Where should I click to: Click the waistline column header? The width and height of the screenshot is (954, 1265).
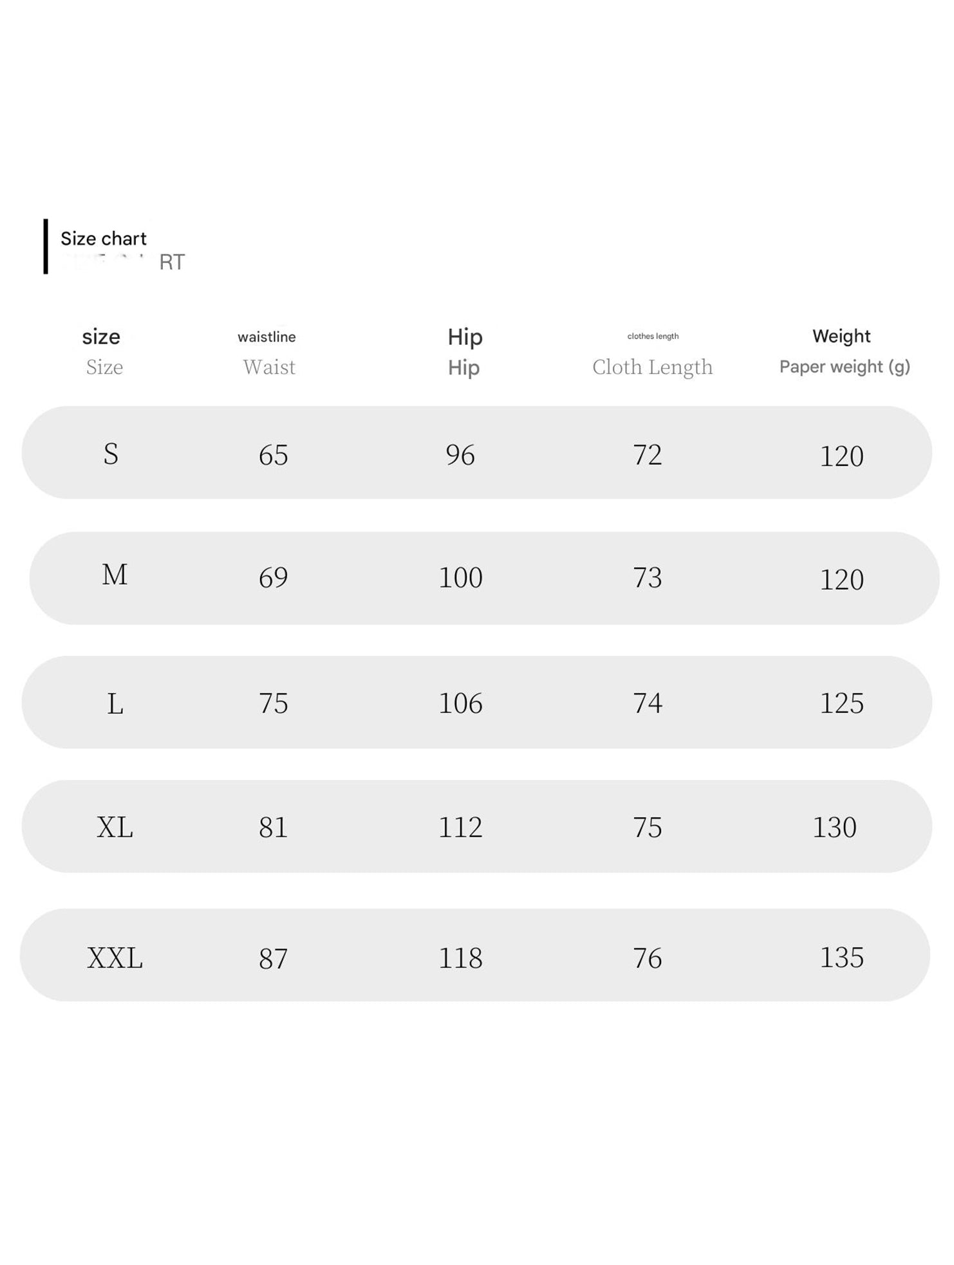point(267,337)
